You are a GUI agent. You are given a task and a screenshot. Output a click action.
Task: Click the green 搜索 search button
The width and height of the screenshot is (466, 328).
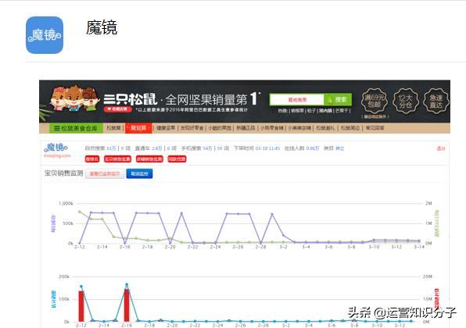click(x=338, y=100)
